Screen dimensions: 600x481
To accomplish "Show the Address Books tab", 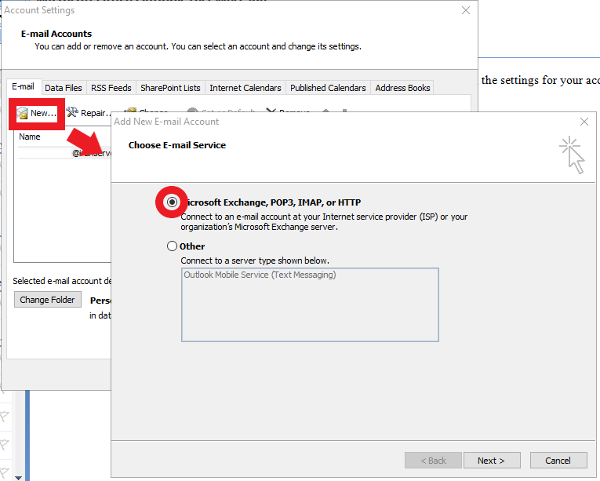I will point(402,88).
